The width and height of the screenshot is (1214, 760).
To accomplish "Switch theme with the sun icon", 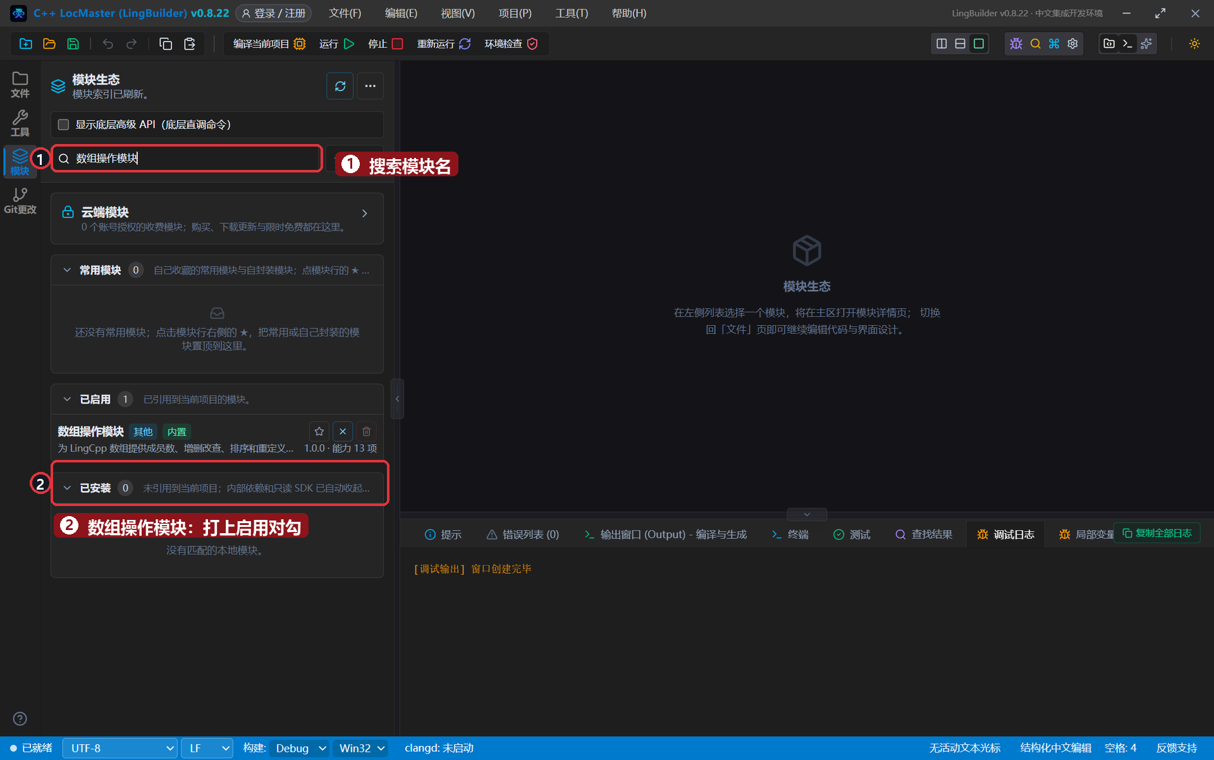I will point(1194,44).
